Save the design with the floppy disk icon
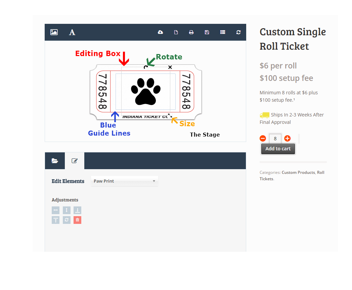The width and height of the screenshot is (352, 290). [x=207, y=32]
